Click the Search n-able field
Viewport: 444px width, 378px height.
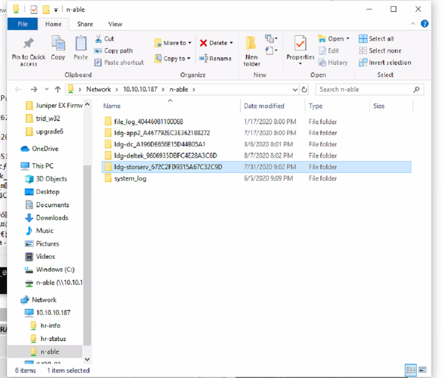point(370,90)
